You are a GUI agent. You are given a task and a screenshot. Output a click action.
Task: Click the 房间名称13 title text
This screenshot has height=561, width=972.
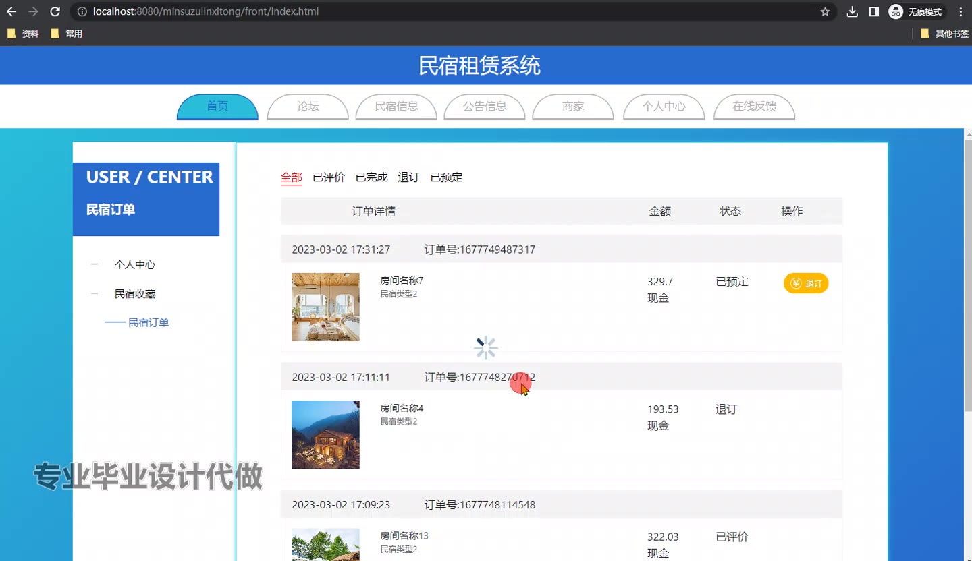coord(404,536)
